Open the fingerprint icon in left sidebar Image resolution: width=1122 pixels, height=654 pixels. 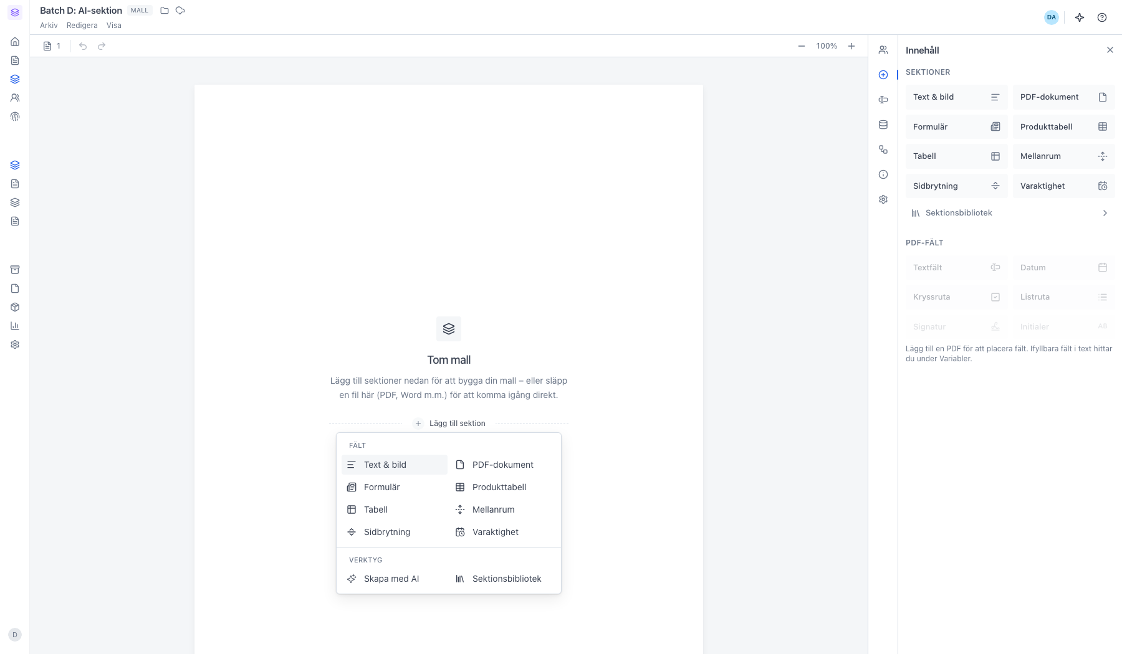pos(15,116)
